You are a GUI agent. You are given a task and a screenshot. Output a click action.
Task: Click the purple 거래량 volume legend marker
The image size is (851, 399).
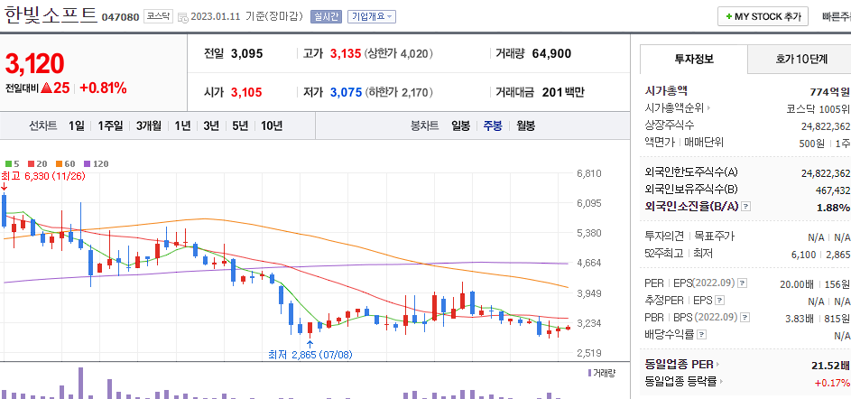(x=589, y=373)
